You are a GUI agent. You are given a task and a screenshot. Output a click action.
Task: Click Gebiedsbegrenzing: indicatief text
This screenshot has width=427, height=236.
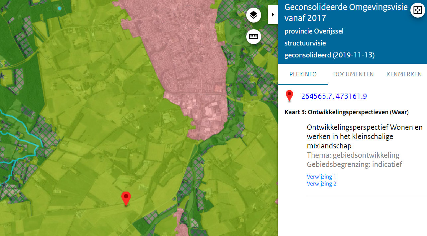pyautogui.click(x=354, y=164)
